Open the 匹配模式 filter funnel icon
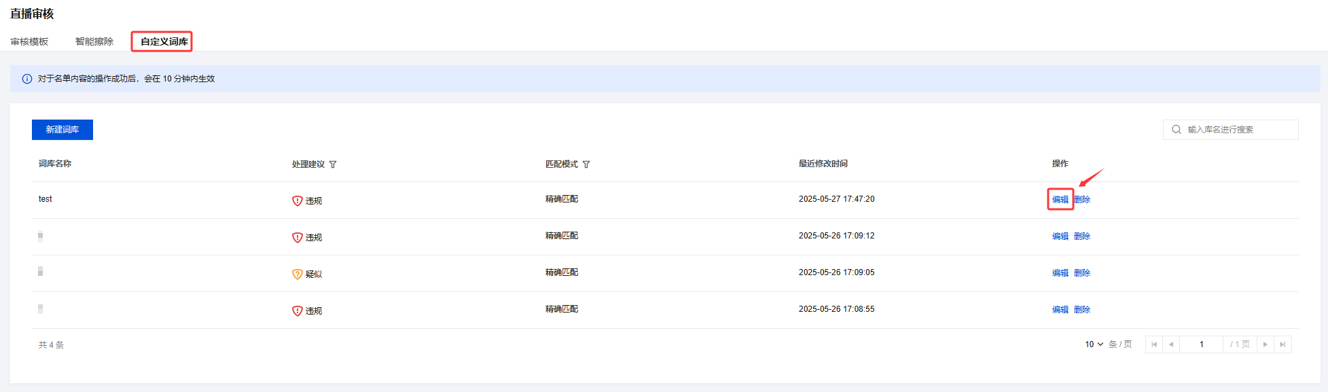1328x392 pixels. [x=586, y=164]
